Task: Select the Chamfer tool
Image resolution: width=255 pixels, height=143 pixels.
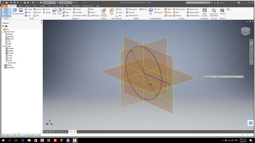Action: coord(67,9)
